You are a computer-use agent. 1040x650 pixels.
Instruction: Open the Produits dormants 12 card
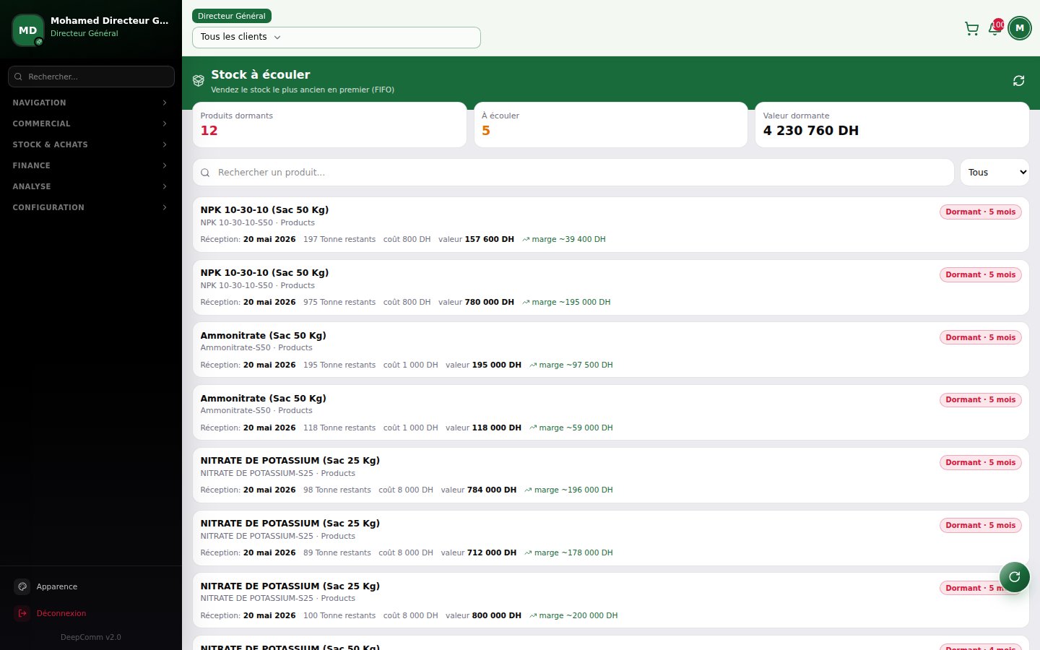[x=329, y=125]
